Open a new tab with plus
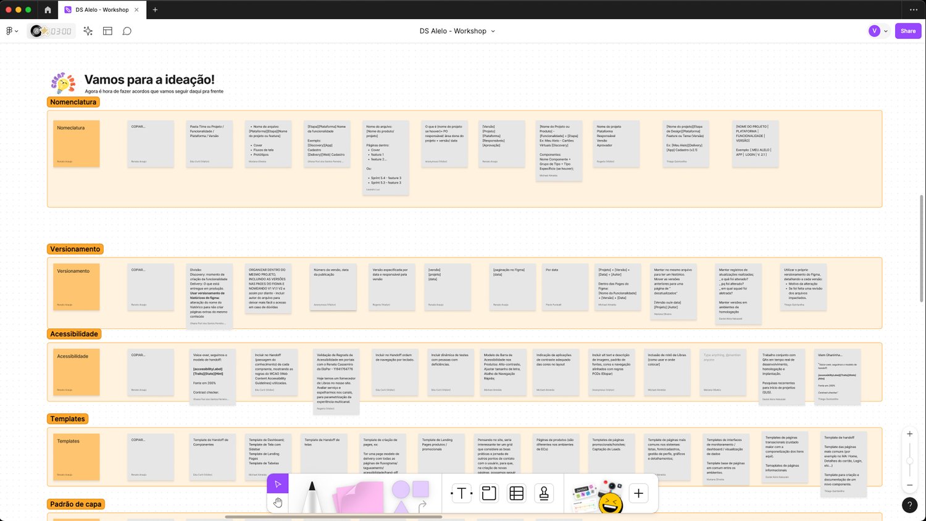 (x=155, y=10)
